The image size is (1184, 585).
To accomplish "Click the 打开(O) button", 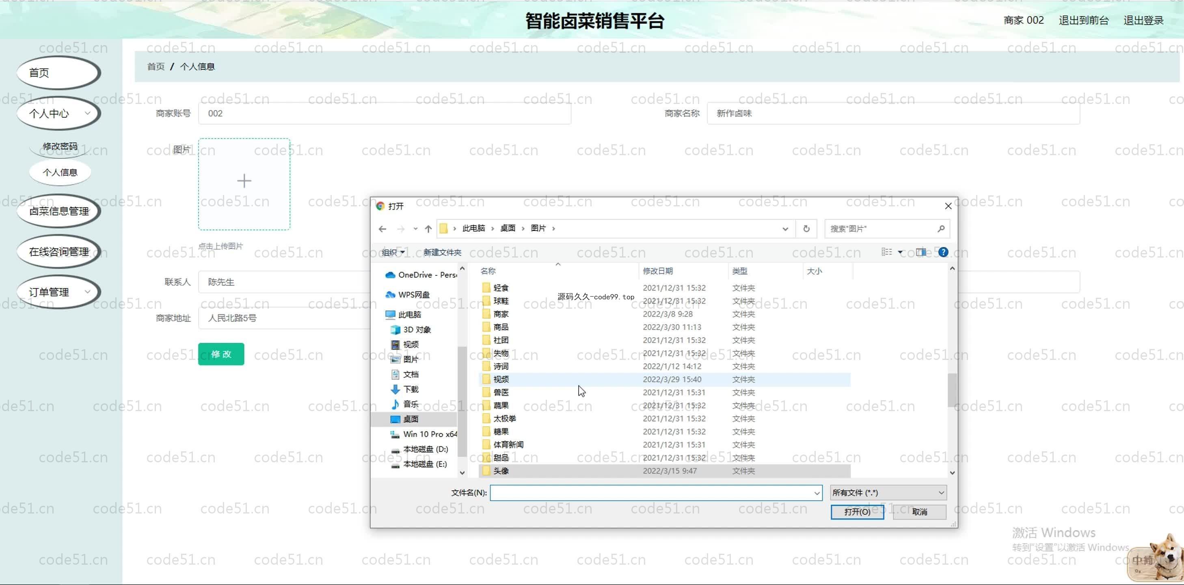I will pyautogui.click(x=857, y=512).
